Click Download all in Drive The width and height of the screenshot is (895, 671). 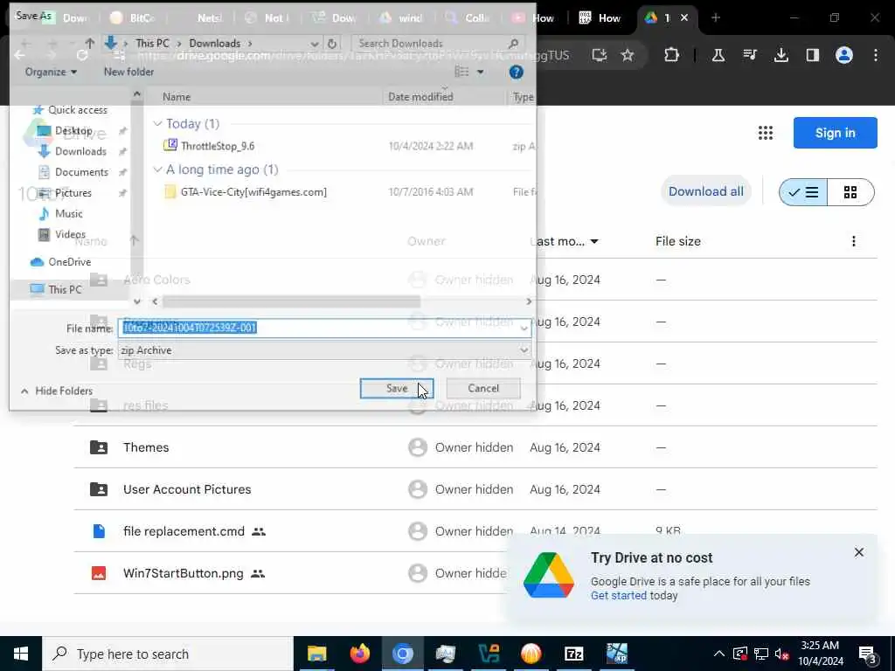point(705,191)
